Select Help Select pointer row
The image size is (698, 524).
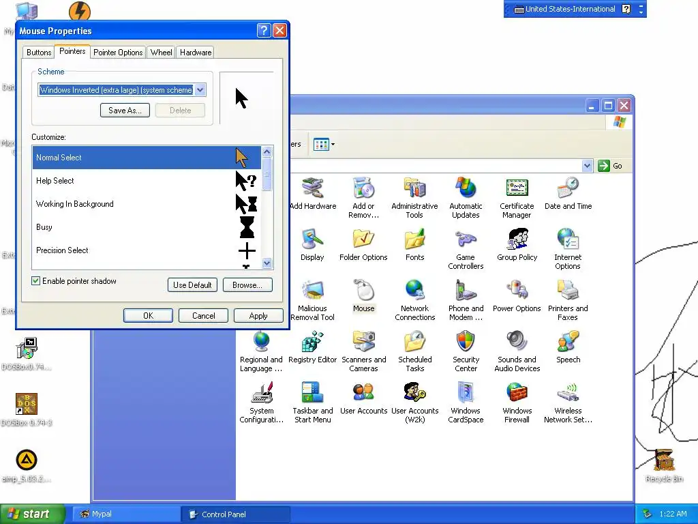point(147,181)
